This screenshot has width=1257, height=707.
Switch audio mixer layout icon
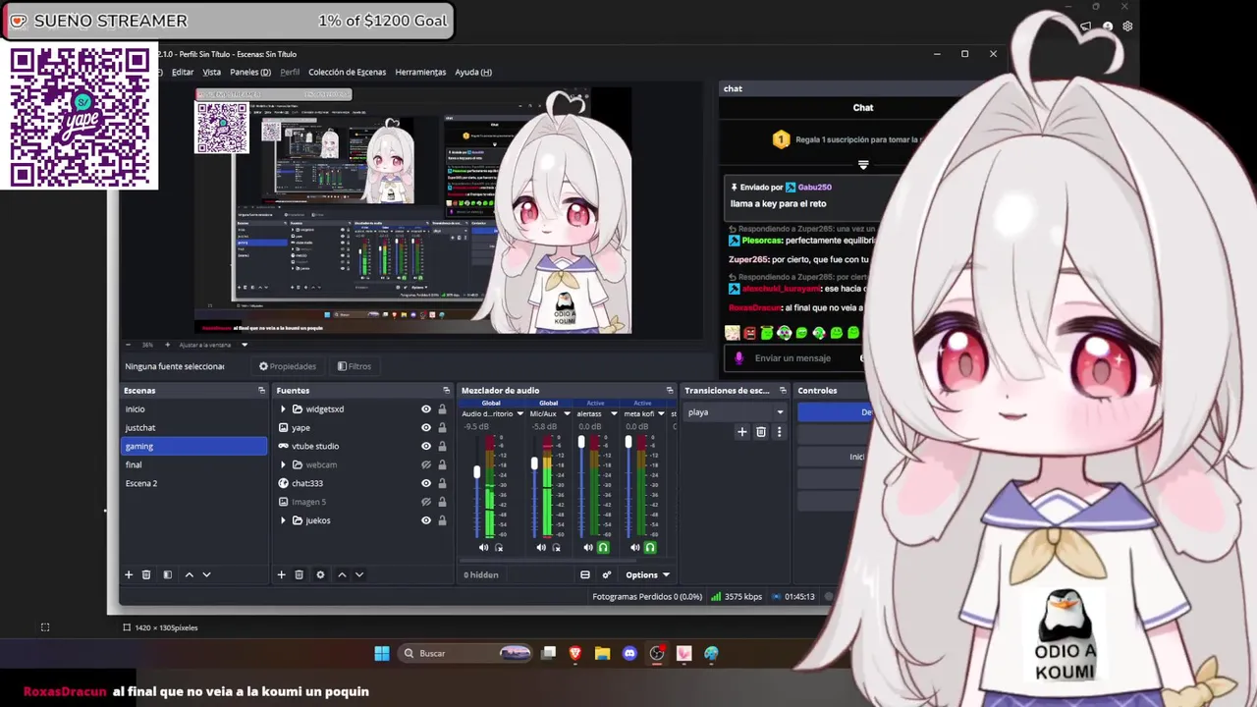585,574
